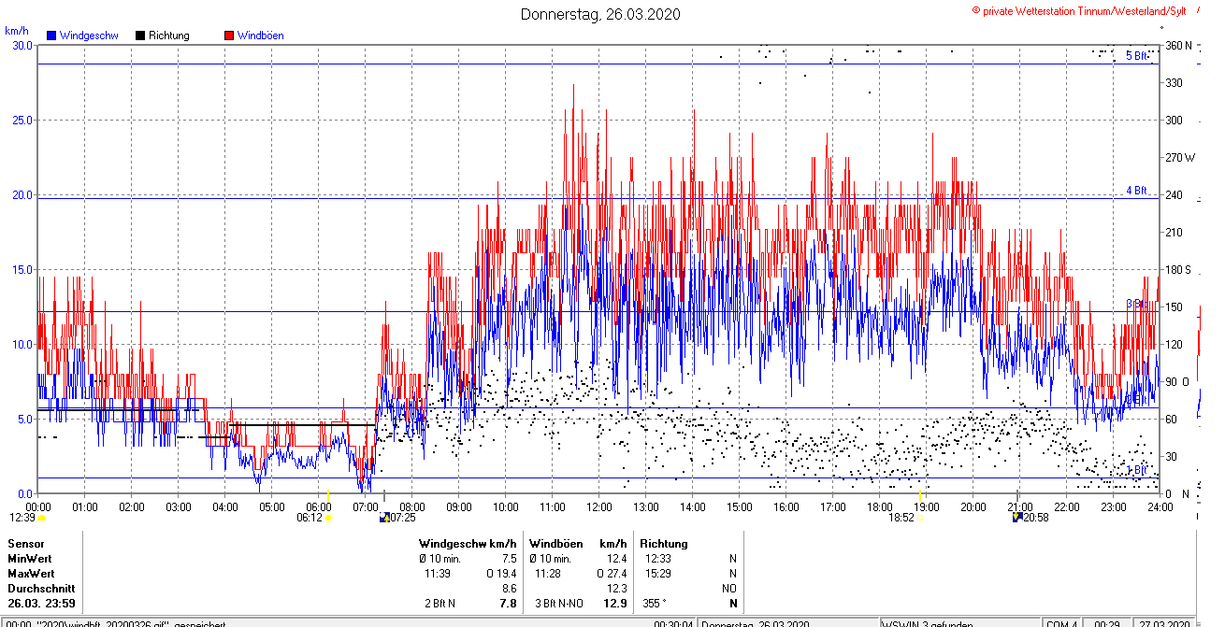The width and height of the screenshot is (1225, 627).
Task: Click the 00:00 time axis label
Action: [37, 506]
